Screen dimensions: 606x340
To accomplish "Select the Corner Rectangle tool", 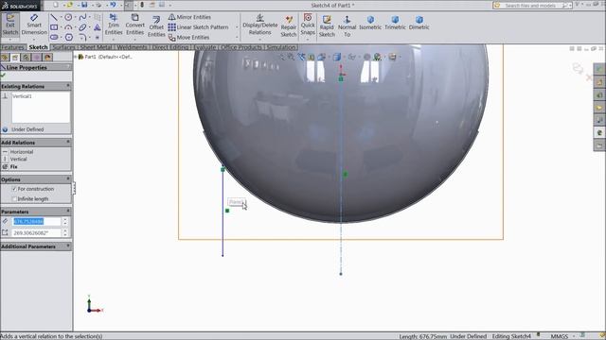I will coord(54,27).
